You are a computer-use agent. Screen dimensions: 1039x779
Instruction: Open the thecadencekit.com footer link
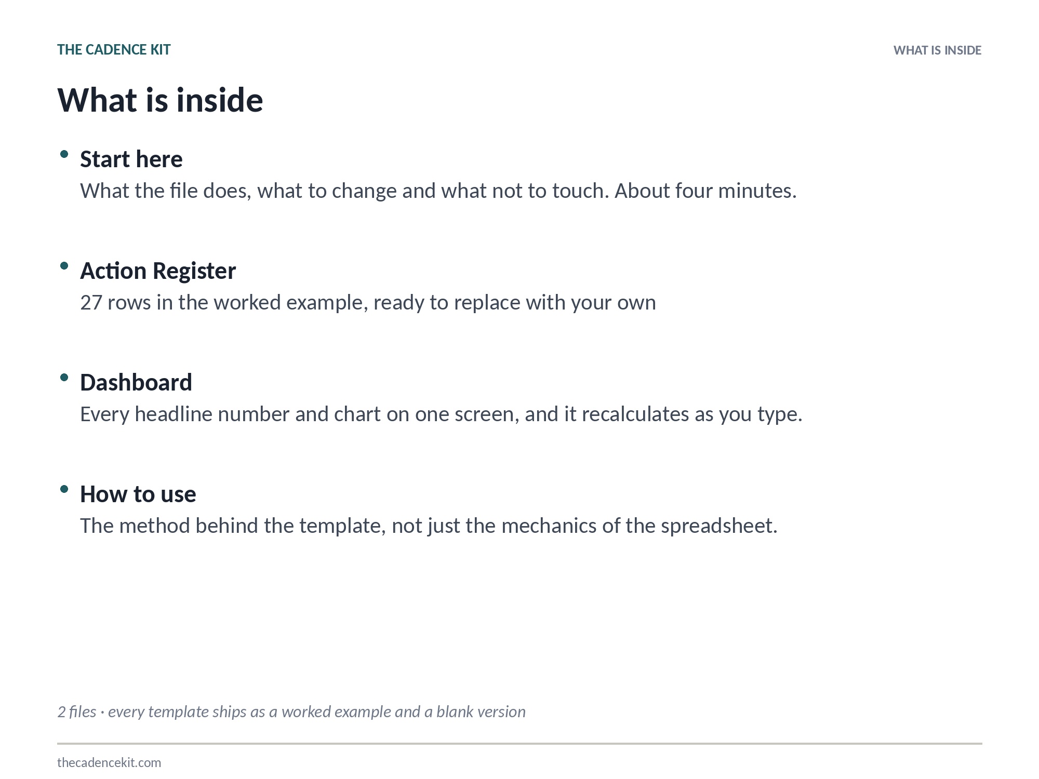[109, 762]
